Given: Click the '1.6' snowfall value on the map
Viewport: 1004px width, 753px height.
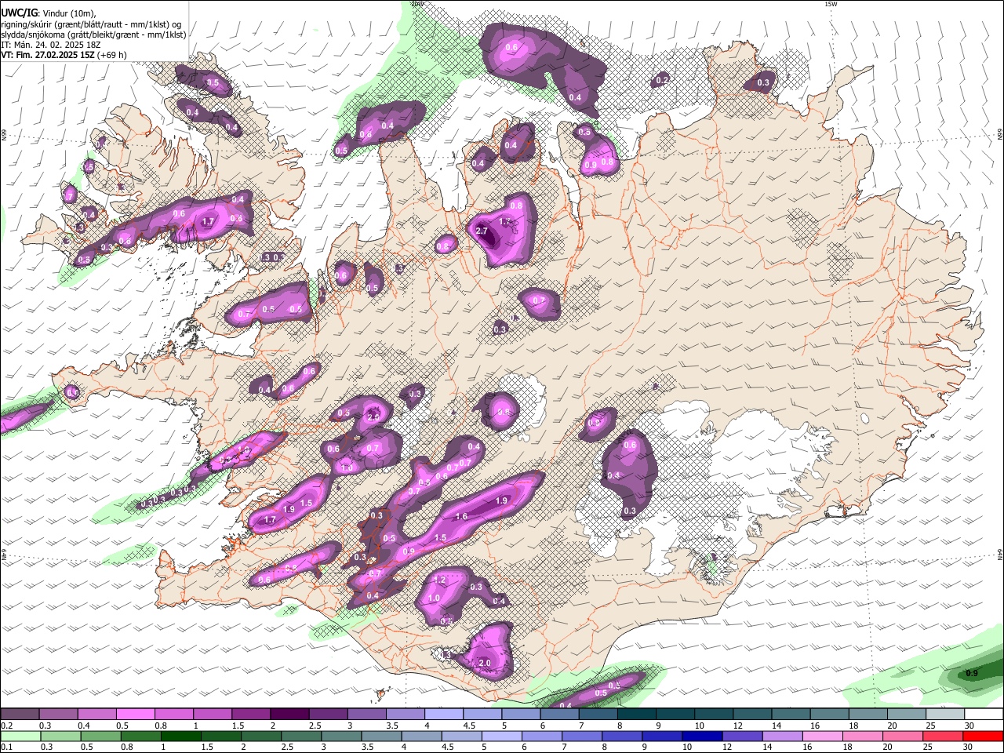Looking at the screenshot, I should click(x=462, y=517).
